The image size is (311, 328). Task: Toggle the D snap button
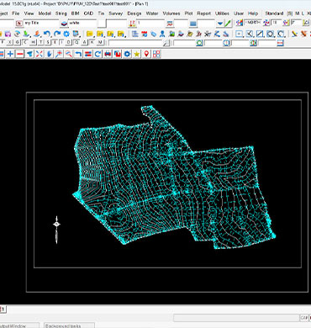click(x=69, y=42)
